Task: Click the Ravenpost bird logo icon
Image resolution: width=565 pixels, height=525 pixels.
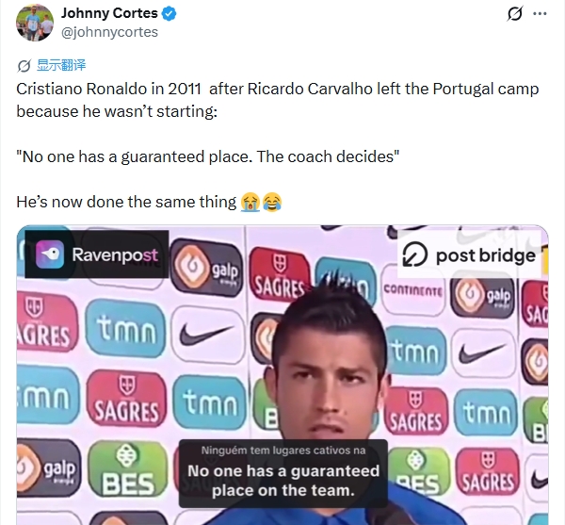Action: (x=50, y=254)
